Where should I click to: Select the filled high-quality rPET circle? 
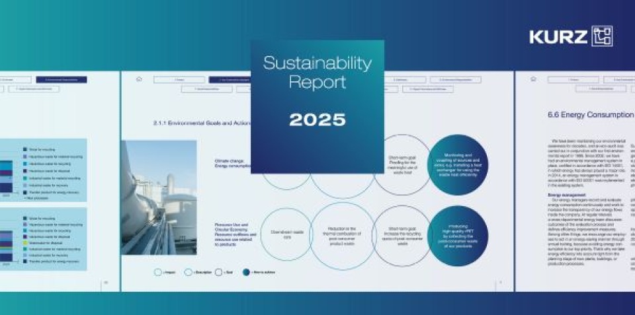pos(458,236)
